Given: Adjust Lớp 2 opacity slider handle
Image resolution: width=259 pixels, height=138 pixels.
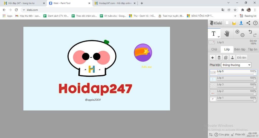Looking at the screenshot, I should coord(255,94).
